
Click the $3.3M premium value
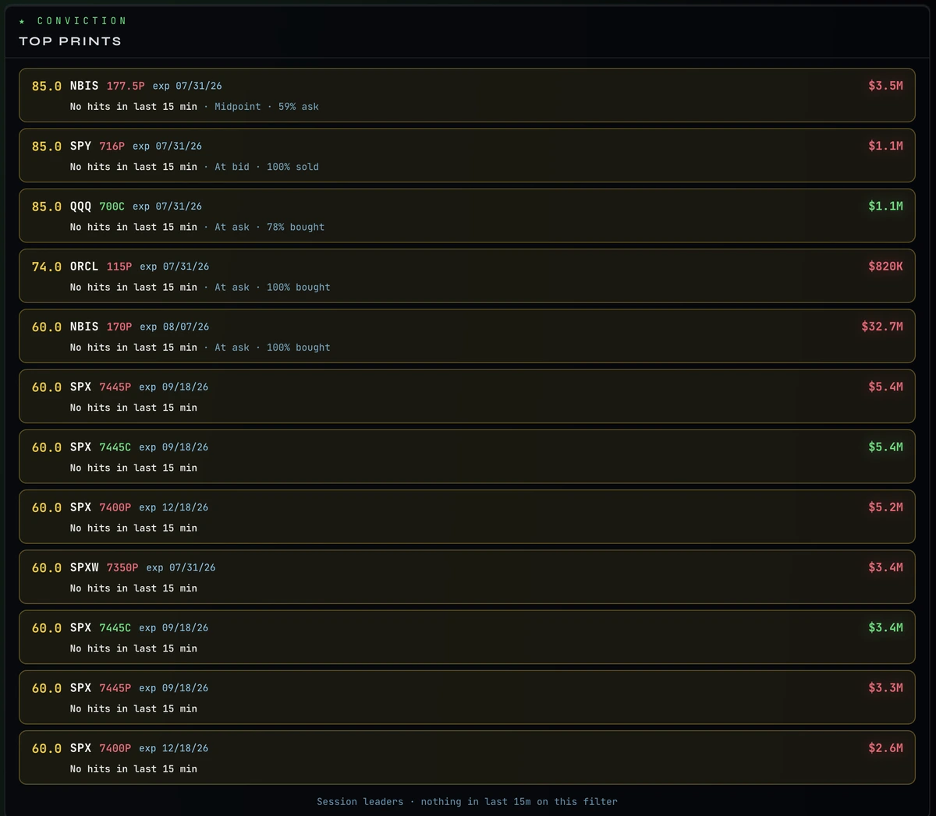(x=885, y=687)
